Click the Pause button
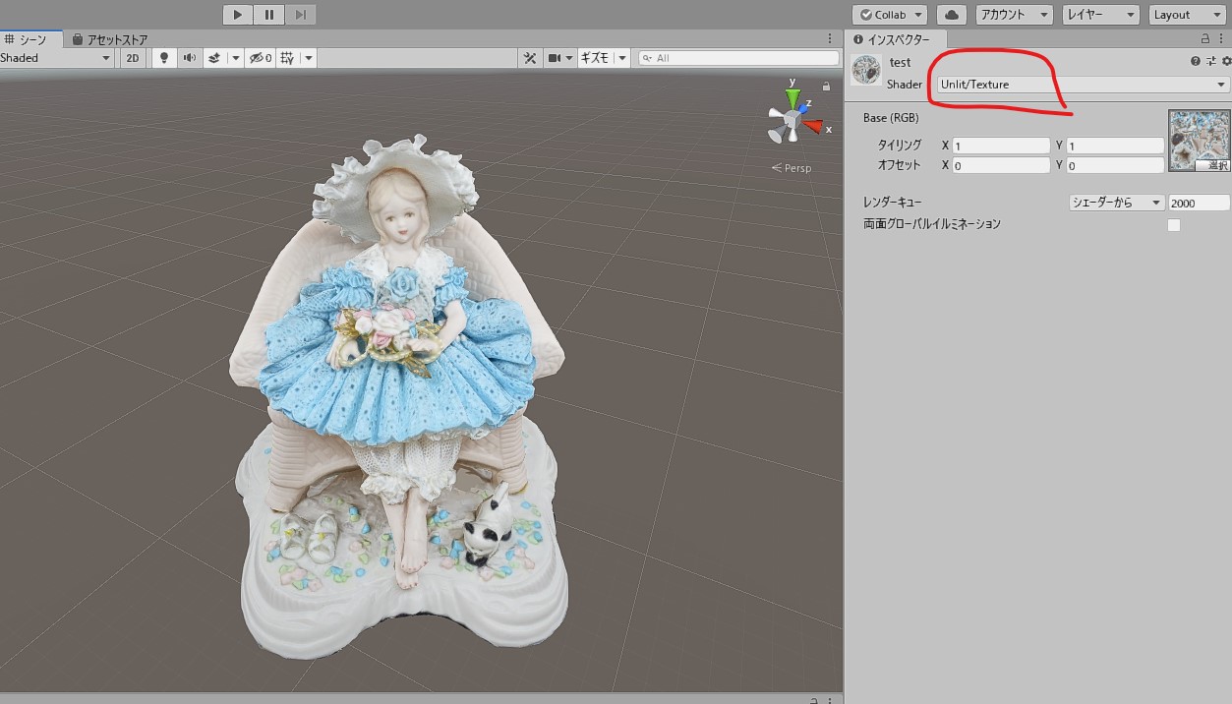Screen dimensions: 1232x704 point(268,15)
